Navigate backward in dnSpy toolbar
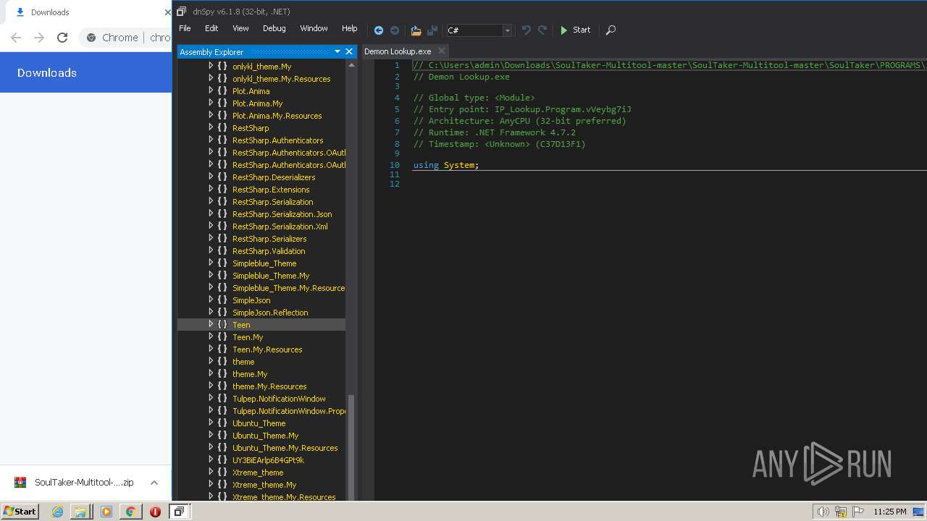 click(x=378, y=30)
